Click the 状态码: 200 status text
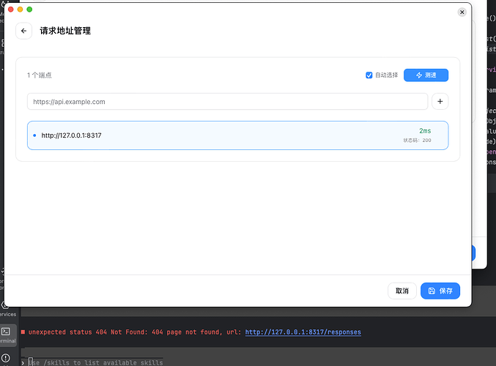496x366 pixels. coord(417,141)
